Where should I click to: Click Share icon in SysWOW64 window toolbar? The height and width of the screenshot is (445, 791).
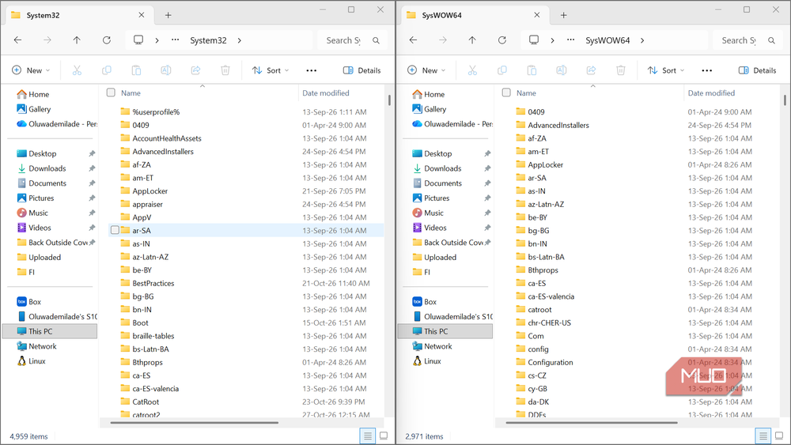tap(591, 70)
